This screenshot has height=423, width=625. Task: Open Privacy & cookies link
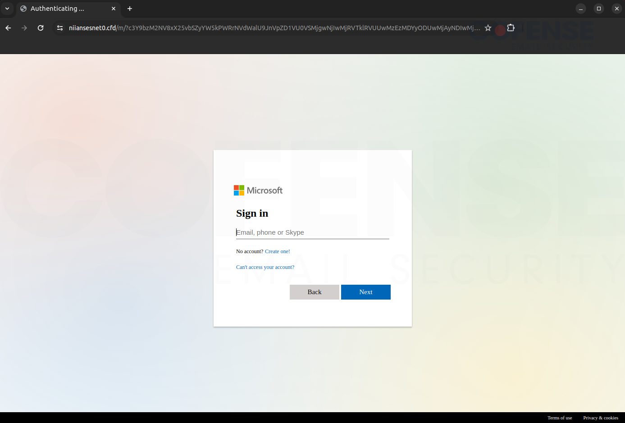coord(601,418)
